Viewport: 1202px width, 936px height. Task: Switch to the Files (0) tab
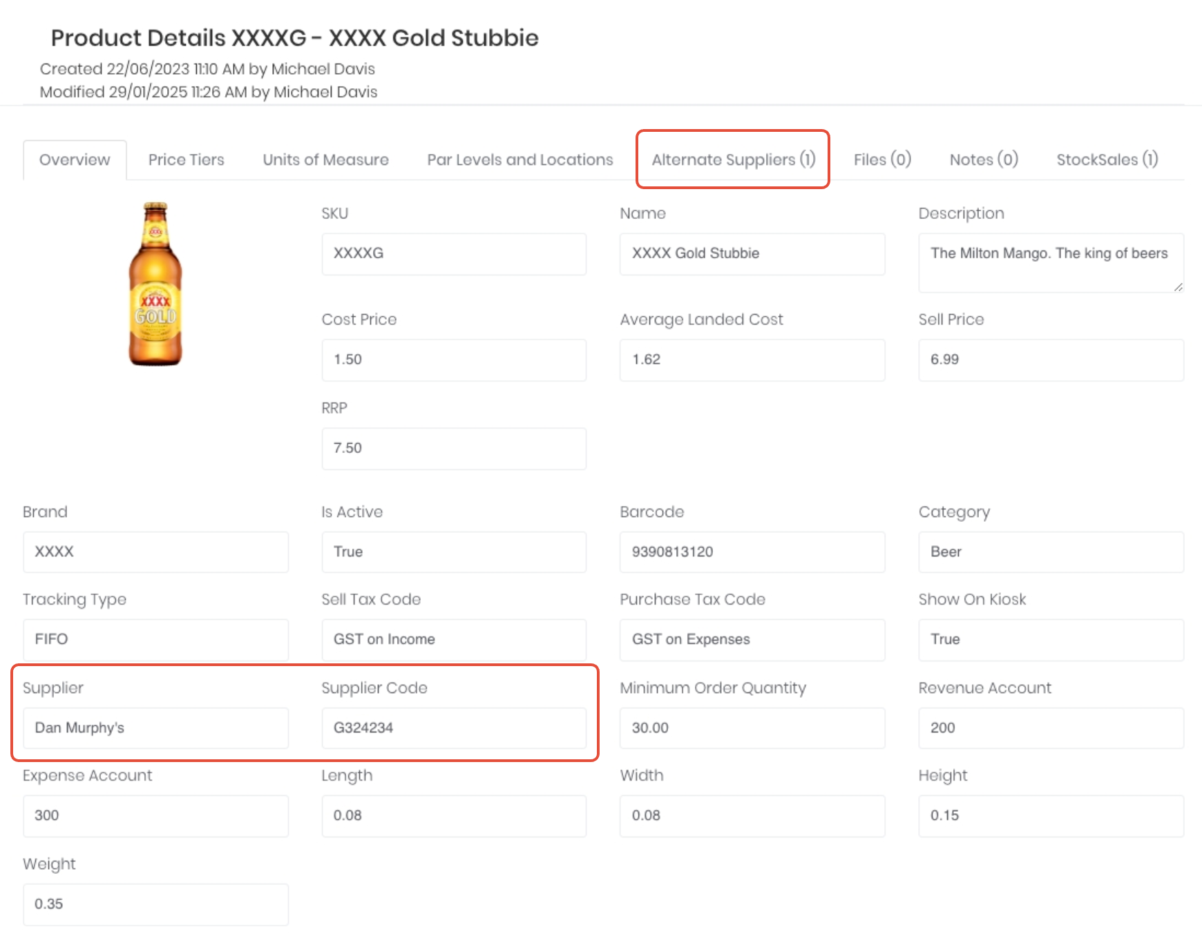pos(882,159)
